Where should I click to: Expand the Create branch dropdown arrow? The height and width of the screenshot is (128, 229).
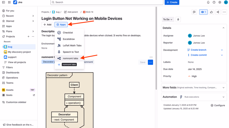(x=222, y=50)
